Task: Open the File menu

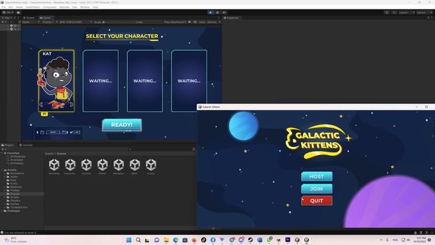Action: (3, 7)
